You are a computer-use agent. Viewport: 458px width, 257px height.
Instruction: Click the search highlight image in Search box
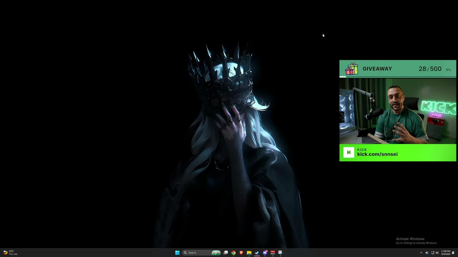point(216,253)
